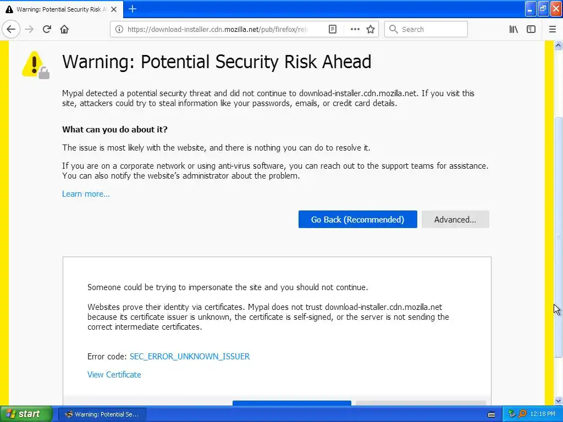563x422 pixels.
Task: Toggle reader view icon
Action: (x=333, y=29)
